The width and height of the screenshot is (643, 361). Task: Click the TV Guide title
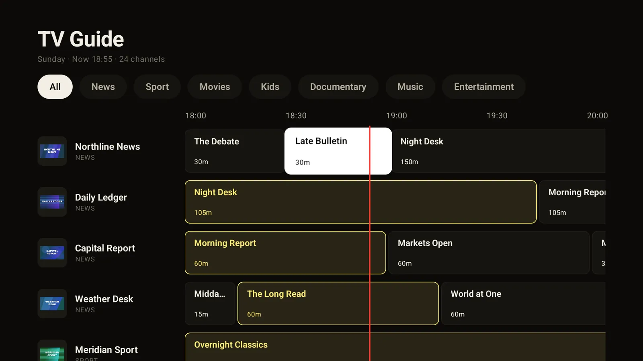[81, 39]
